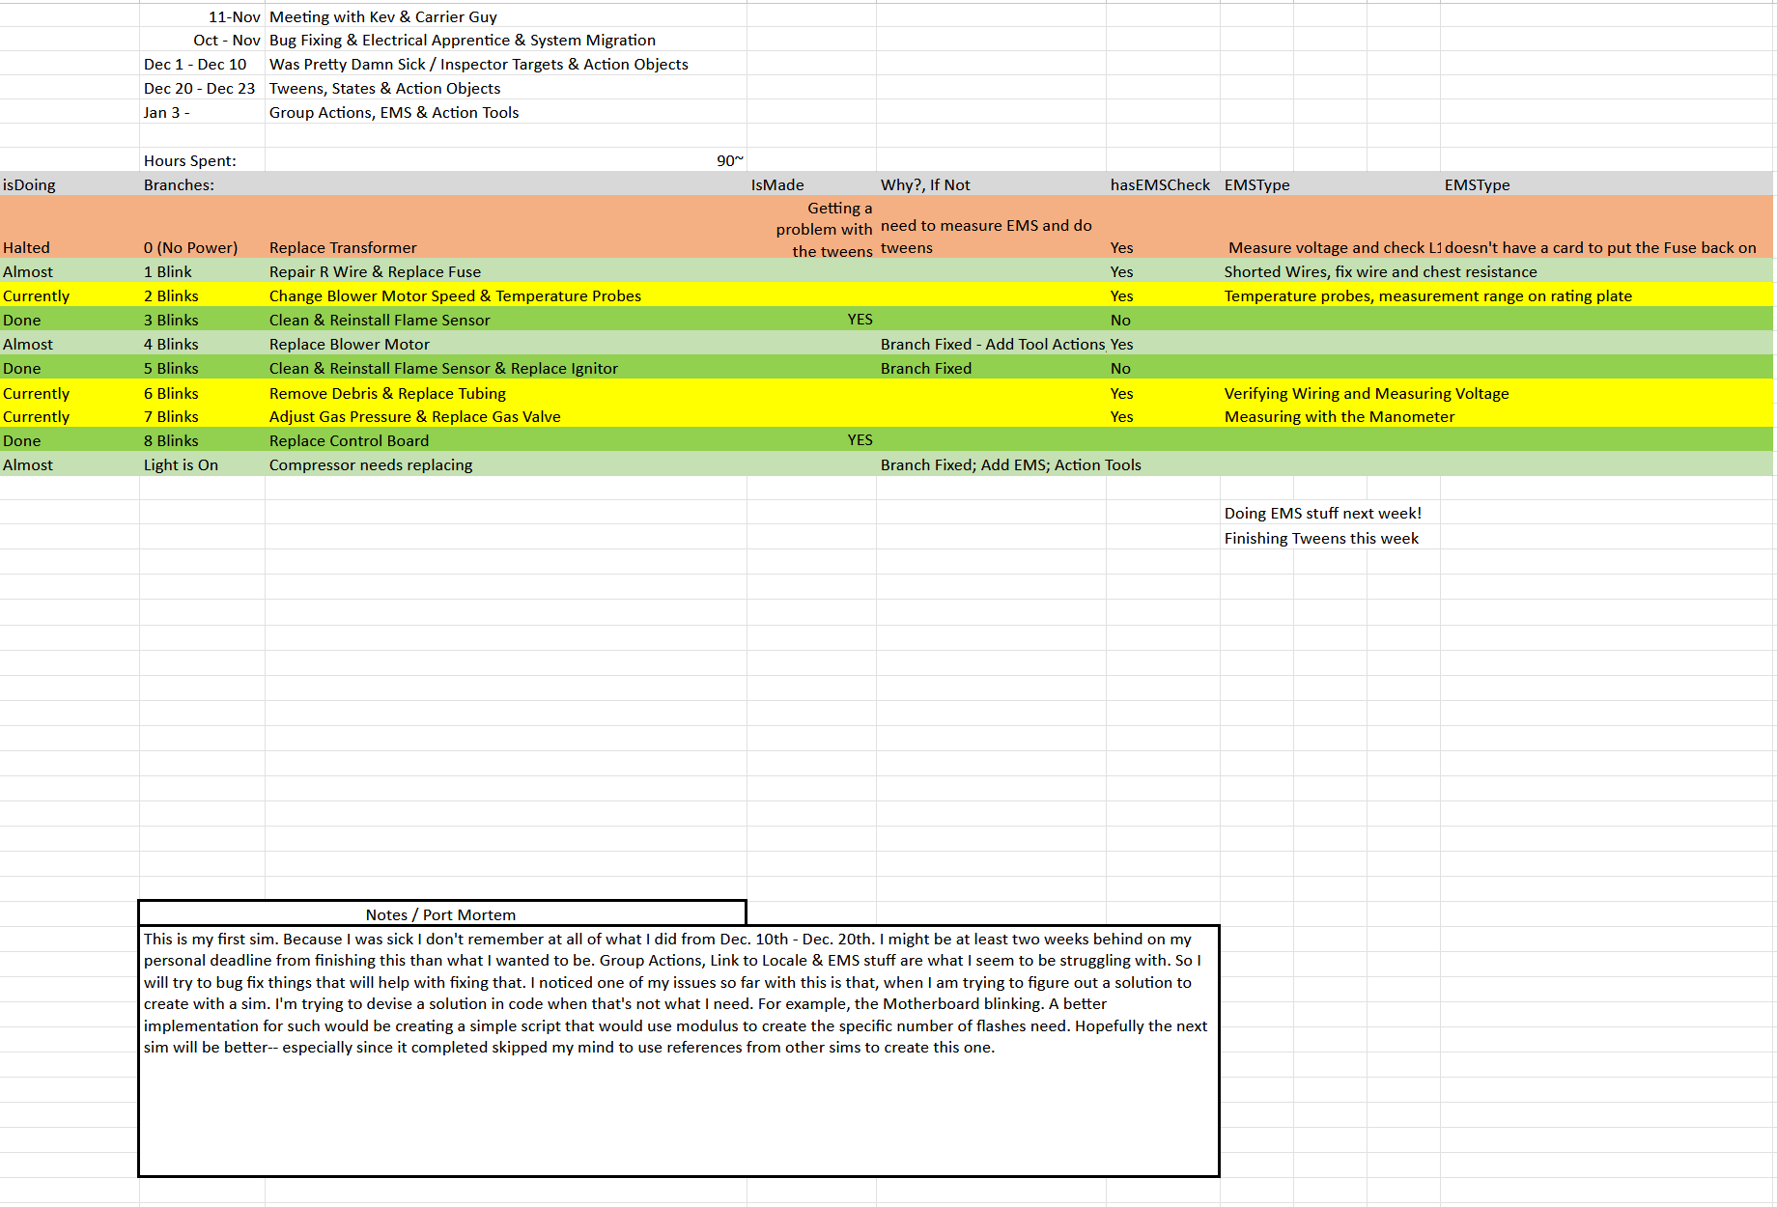This screenshot has width=1777, height=1207.
Task: Select the '8 Blinks' branch cell
Action: point(202,440)
